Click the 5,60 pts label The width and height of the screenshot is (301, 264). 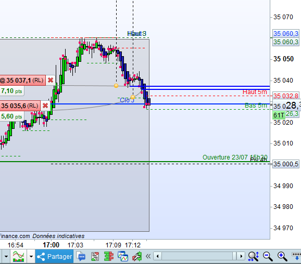(x=11, y=116)
